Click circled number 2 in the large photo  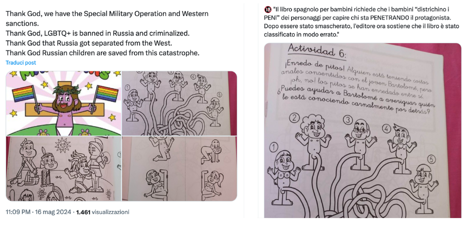click(294, 118)
